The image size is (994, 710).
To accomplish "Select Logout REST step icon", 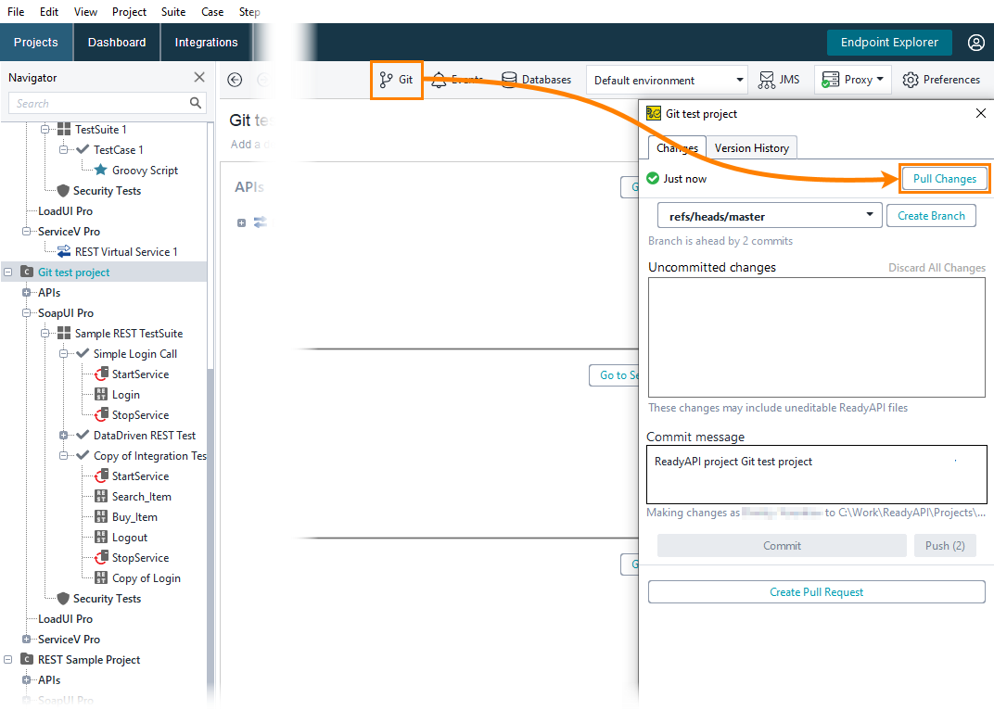I will point(101,537).
